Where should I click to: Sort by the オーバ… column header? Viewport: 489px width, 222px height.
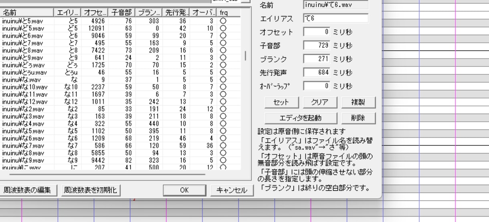(x=203, y=13)
